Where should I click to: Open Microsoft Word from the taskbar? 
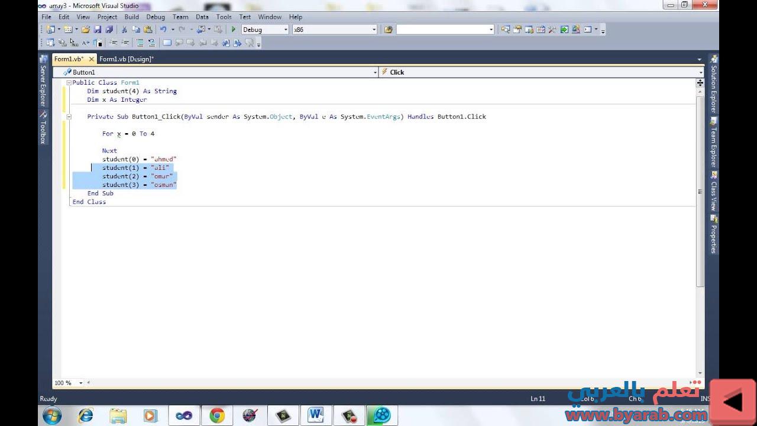pos(315,415)
